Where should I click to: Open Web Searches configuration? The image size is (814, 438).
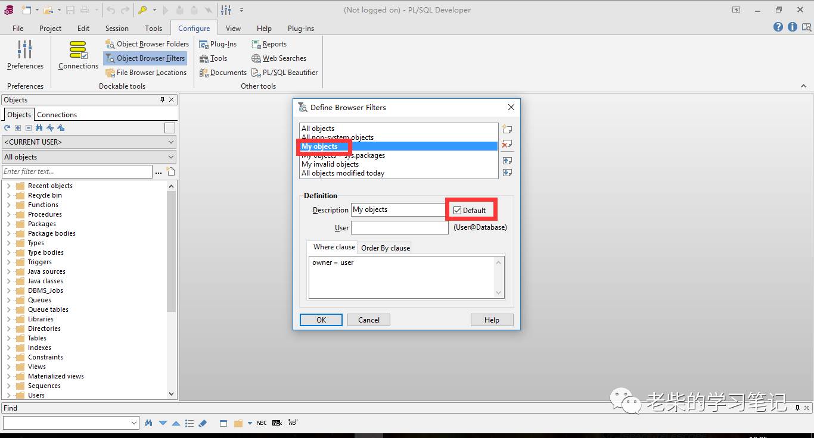pyautogui.click(x=279, y=58)
